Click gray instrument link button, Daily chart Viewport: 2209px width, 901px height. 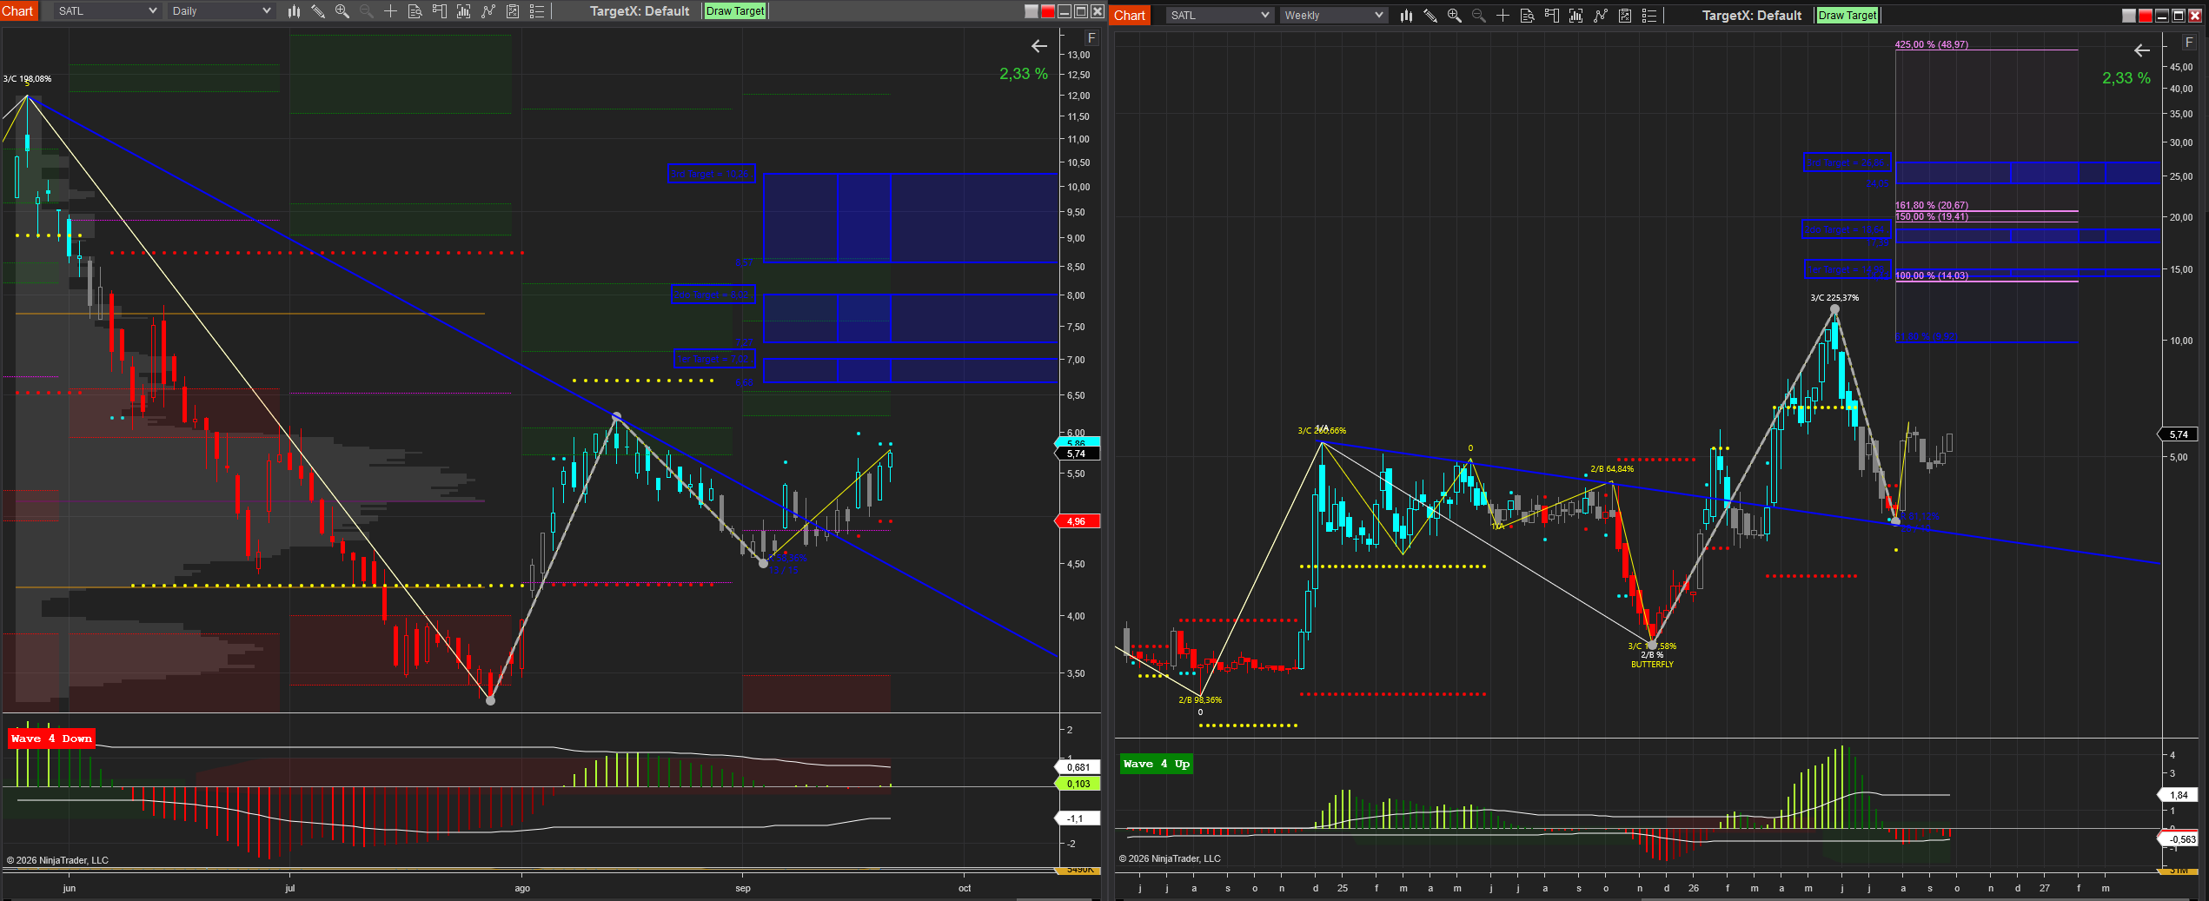pyautogui.click(x=1032, y=11)
